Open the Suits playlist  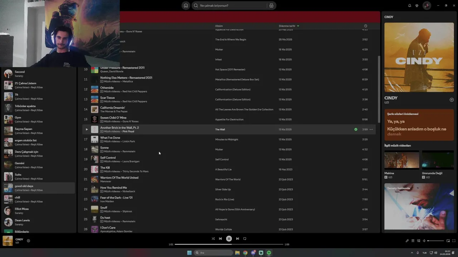point(39,177)
